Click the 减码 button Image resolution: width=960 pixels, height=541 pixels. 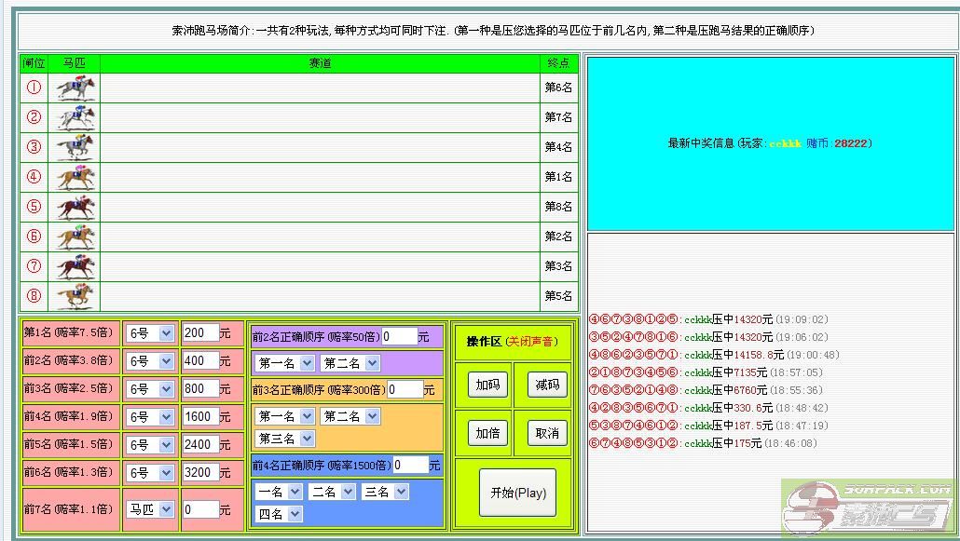[x=546, y=385]
